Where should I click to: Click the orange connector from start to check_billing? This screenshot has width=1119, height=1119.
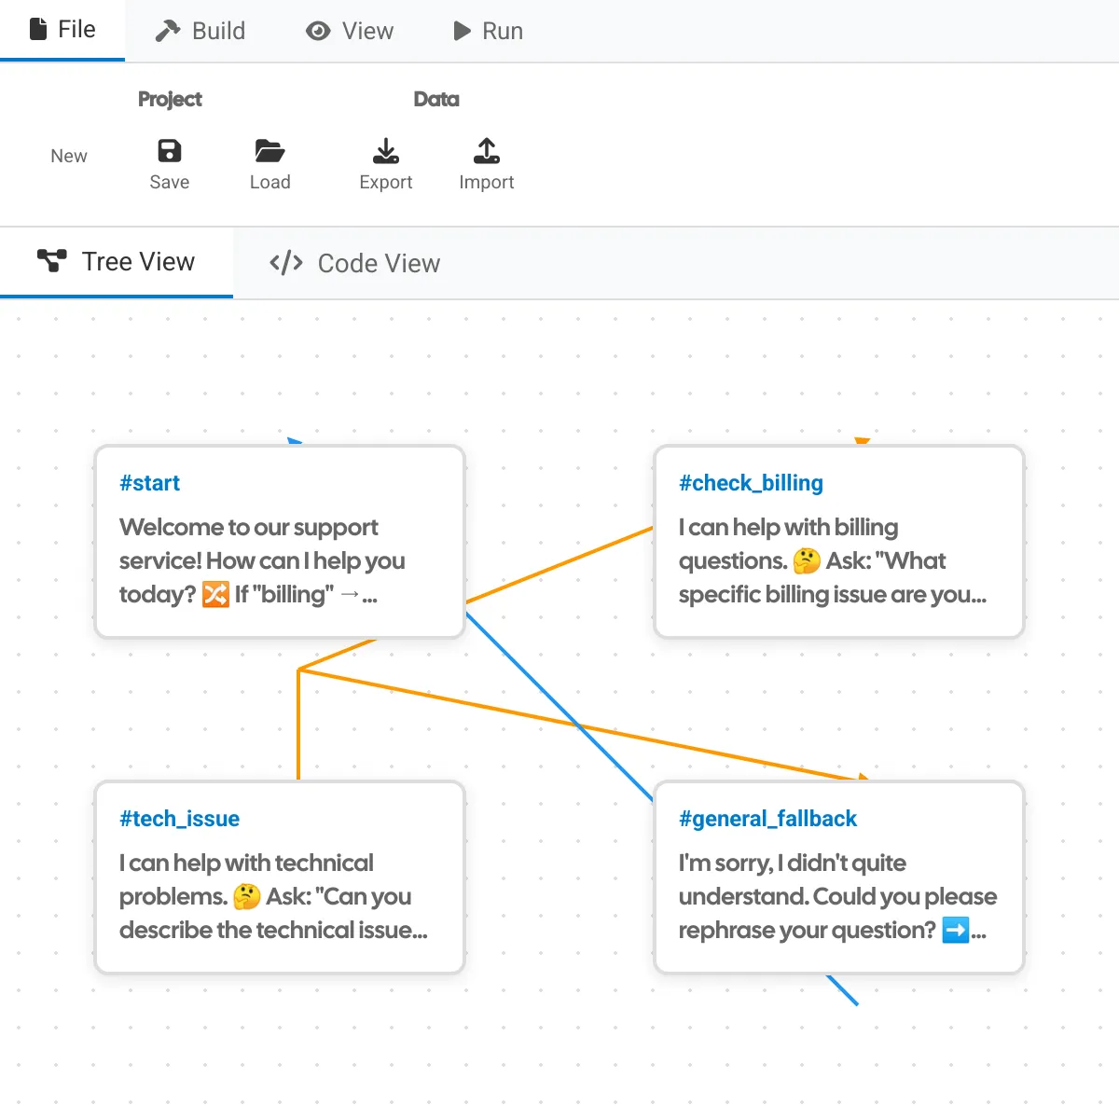pyautogui.click(x=559, y=565)
